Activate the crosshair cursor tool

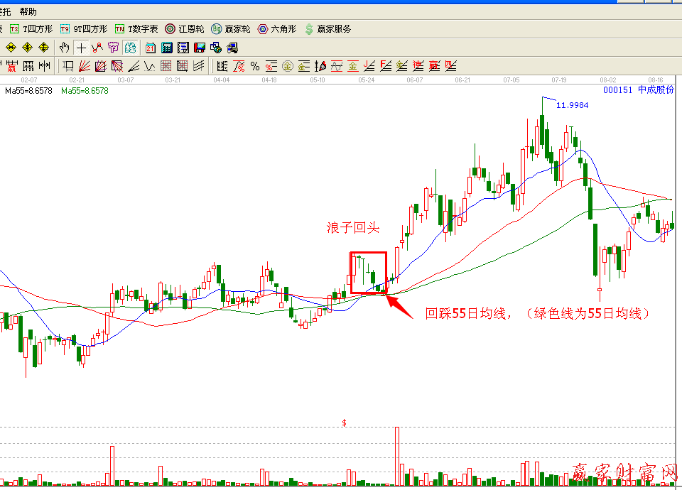[x=81, y=48]
